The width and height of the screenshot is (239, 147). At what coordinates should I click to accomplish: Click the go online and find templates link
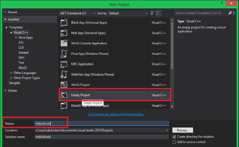tap(116, 114)
